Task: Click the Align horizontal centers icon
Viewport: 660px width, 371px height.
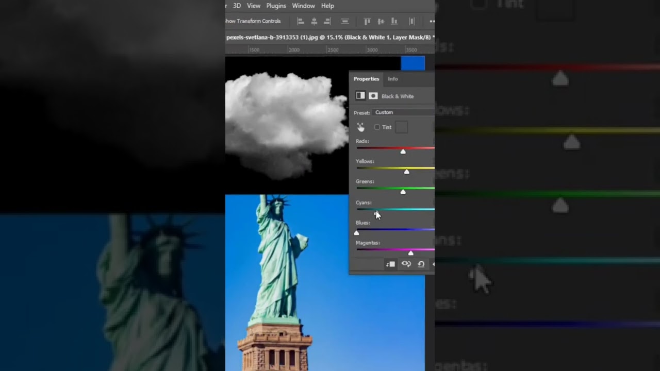Action: (314, 21)
